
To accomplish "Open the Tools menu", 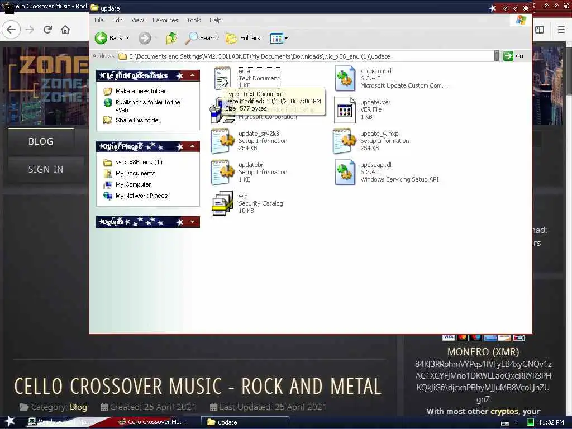I will (x=193, y=20).
